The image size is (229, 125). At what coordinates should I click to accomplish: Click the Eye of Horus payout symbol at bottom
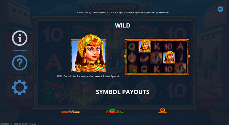coord(115,112)
